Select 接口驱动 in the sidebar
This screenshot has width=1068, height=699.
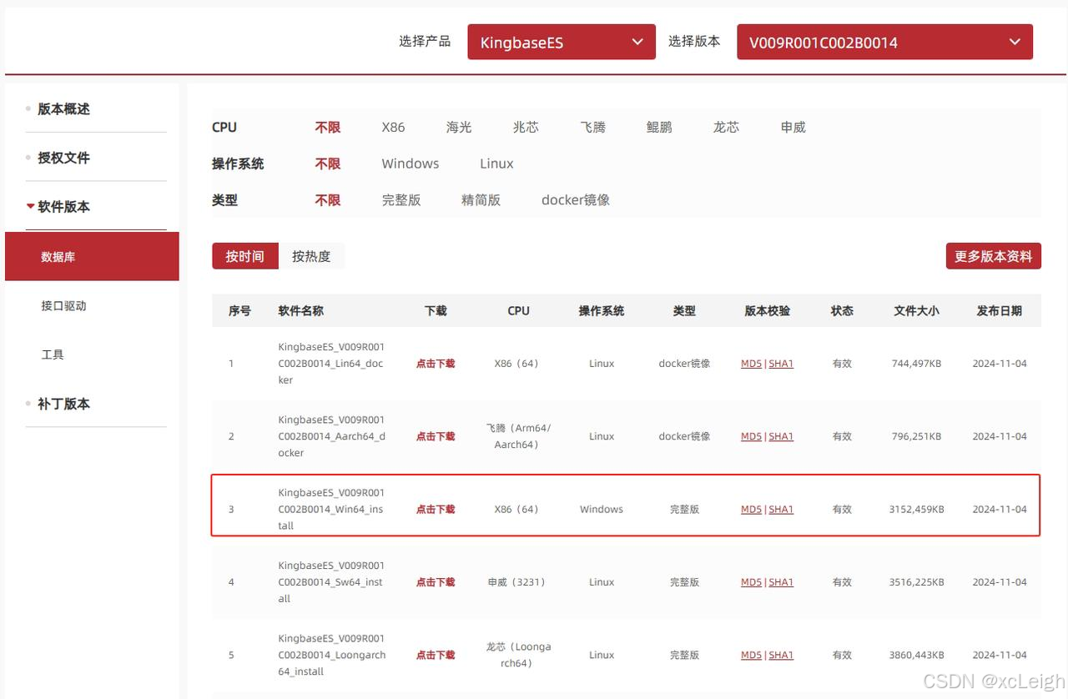pyautogui.click(x=63, y=305)
